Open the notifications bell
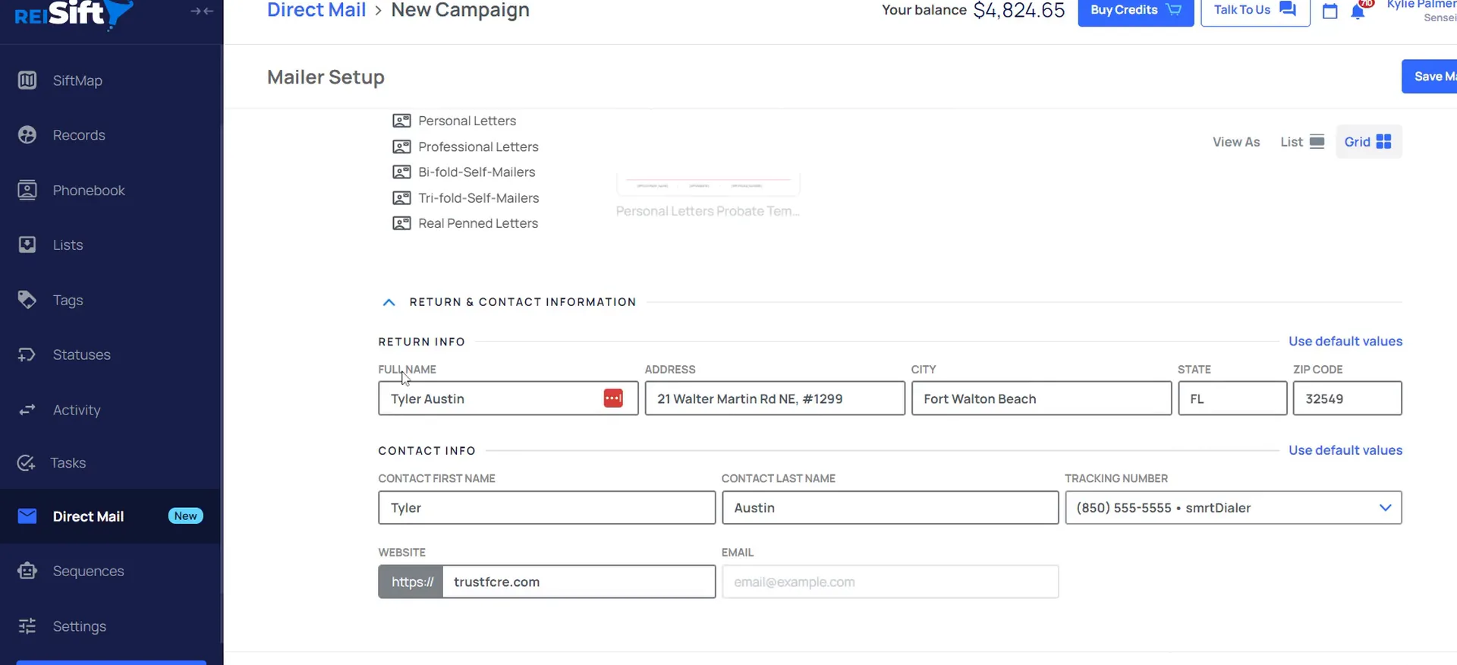This screenshot has width=1457, height=665. [x=1358, y=11]
